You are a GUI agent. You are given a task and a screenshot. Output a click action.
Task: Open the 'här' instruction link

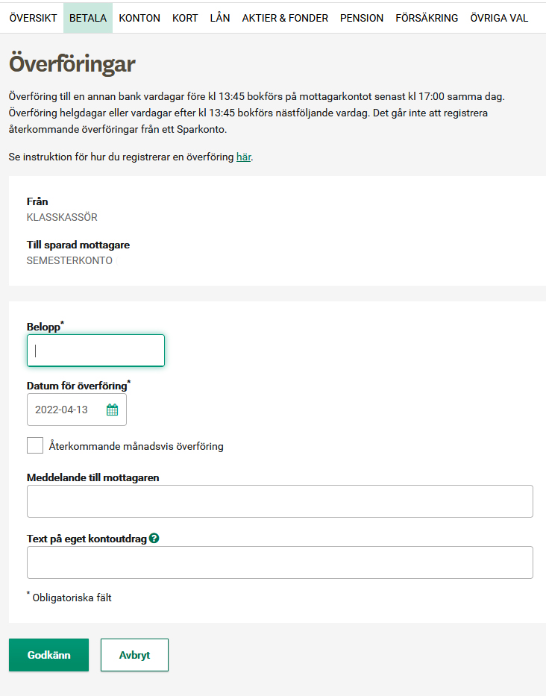pyautogui.click(x=244, y=157)
